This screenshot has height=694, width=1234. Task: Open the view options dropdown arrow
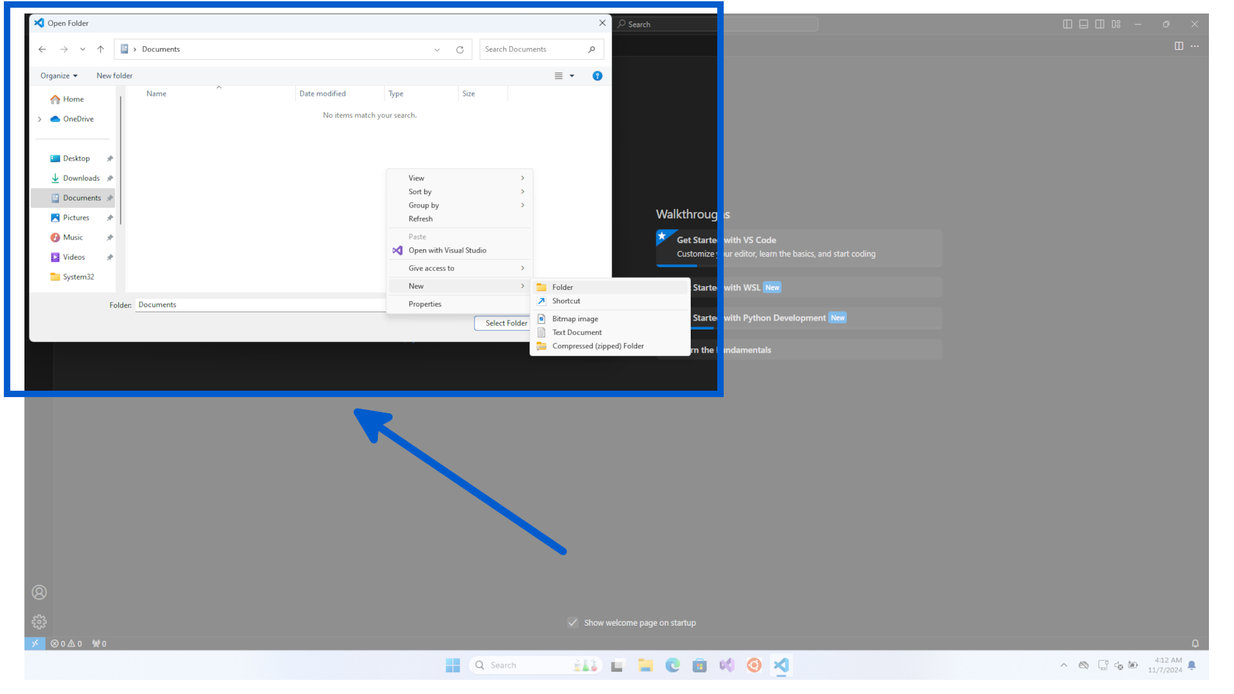[572, 76]
